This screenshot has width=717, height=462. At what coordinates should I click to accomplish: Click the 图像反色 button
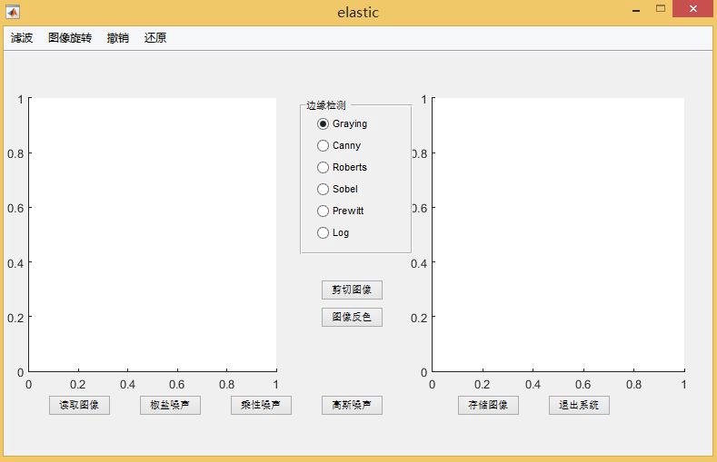(x=352, y=318)
